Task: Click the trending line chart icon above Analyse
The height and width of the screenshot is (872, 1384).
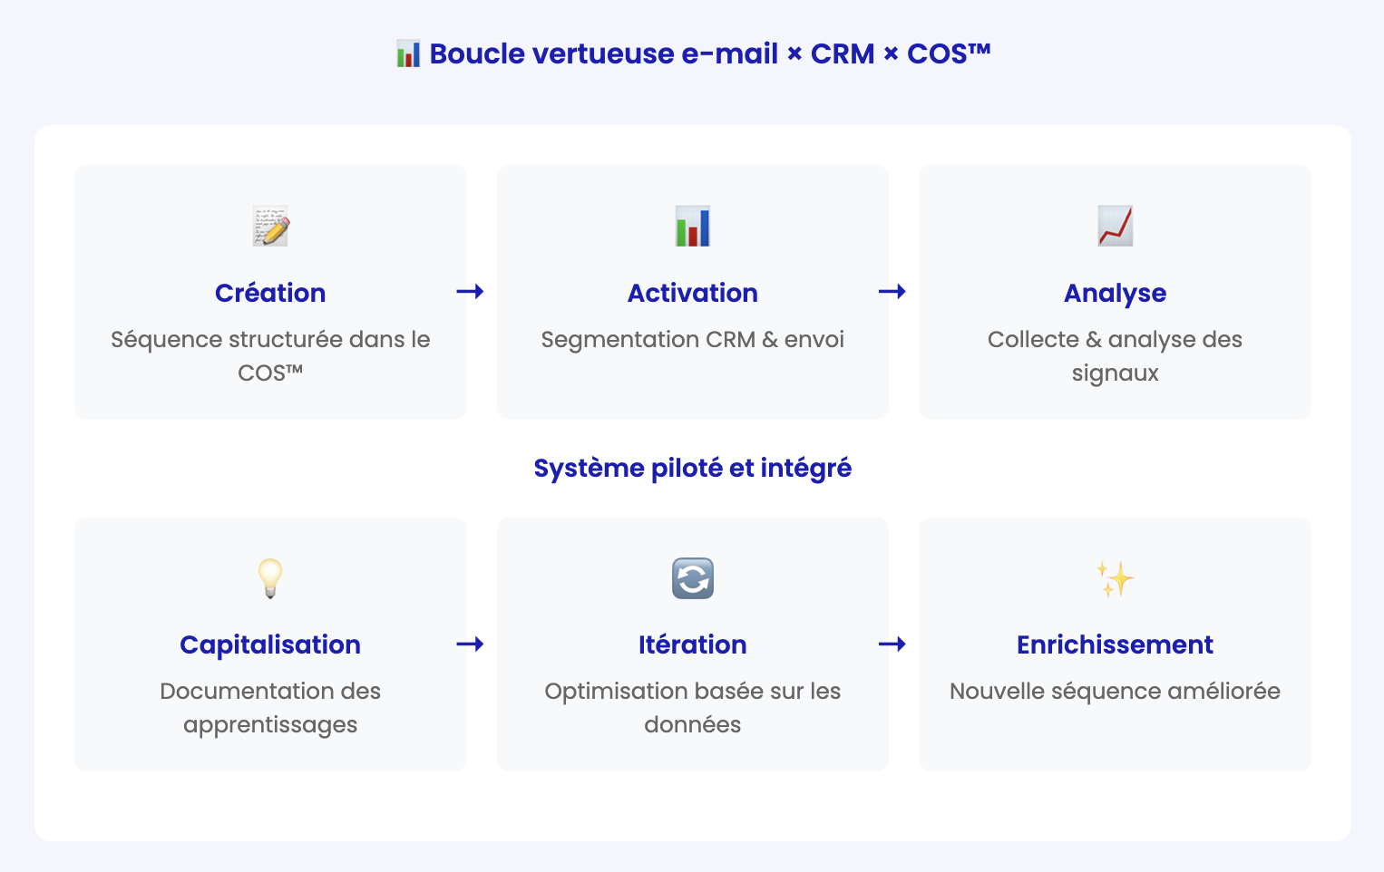Action: pos(1115,226)
